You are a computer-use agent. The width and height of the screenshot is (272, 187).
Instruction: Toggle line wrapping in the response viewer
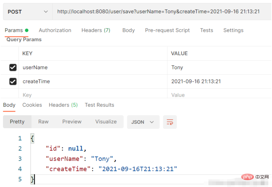(x=170, y=122)
